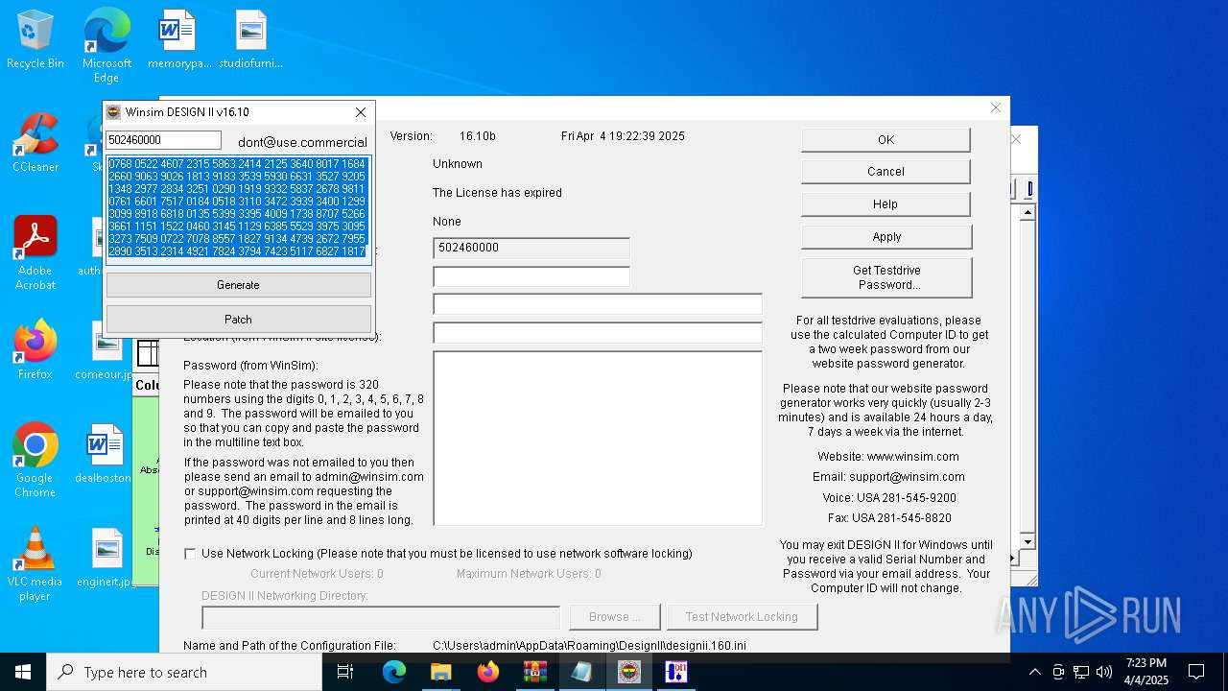The height and width of the screenshot is (691, 1228).
Task: Select the engineit.jpg desktop file
Action: pyautogui.click(x=106, y=557)
